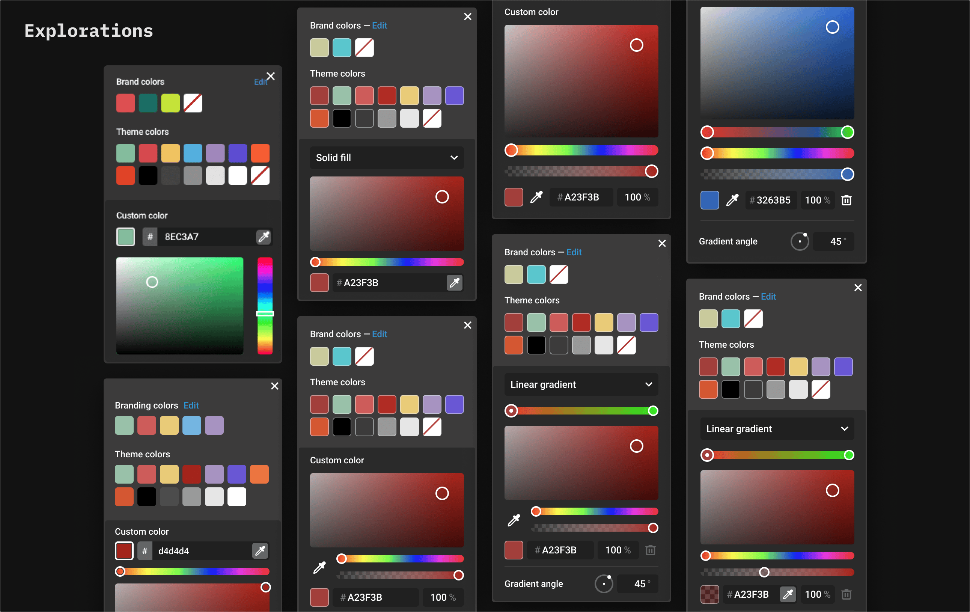
Task: Click Brand colors Edit link in Solid fill panel
Action: 380,26
